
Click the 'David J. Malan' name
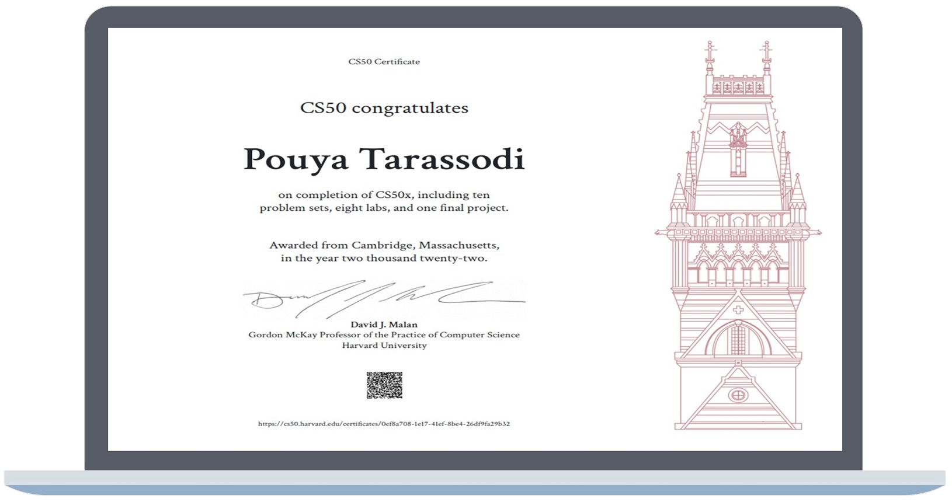point(384,325)
